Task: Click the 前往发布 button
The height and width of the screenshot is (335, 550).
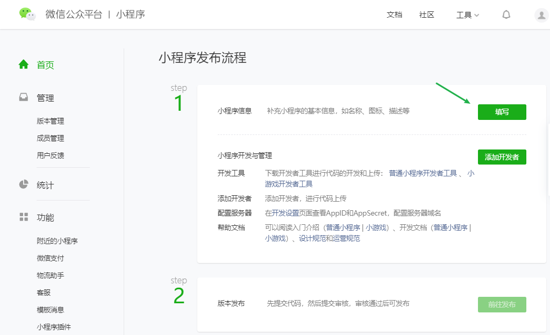Action: tap(502, 304)
